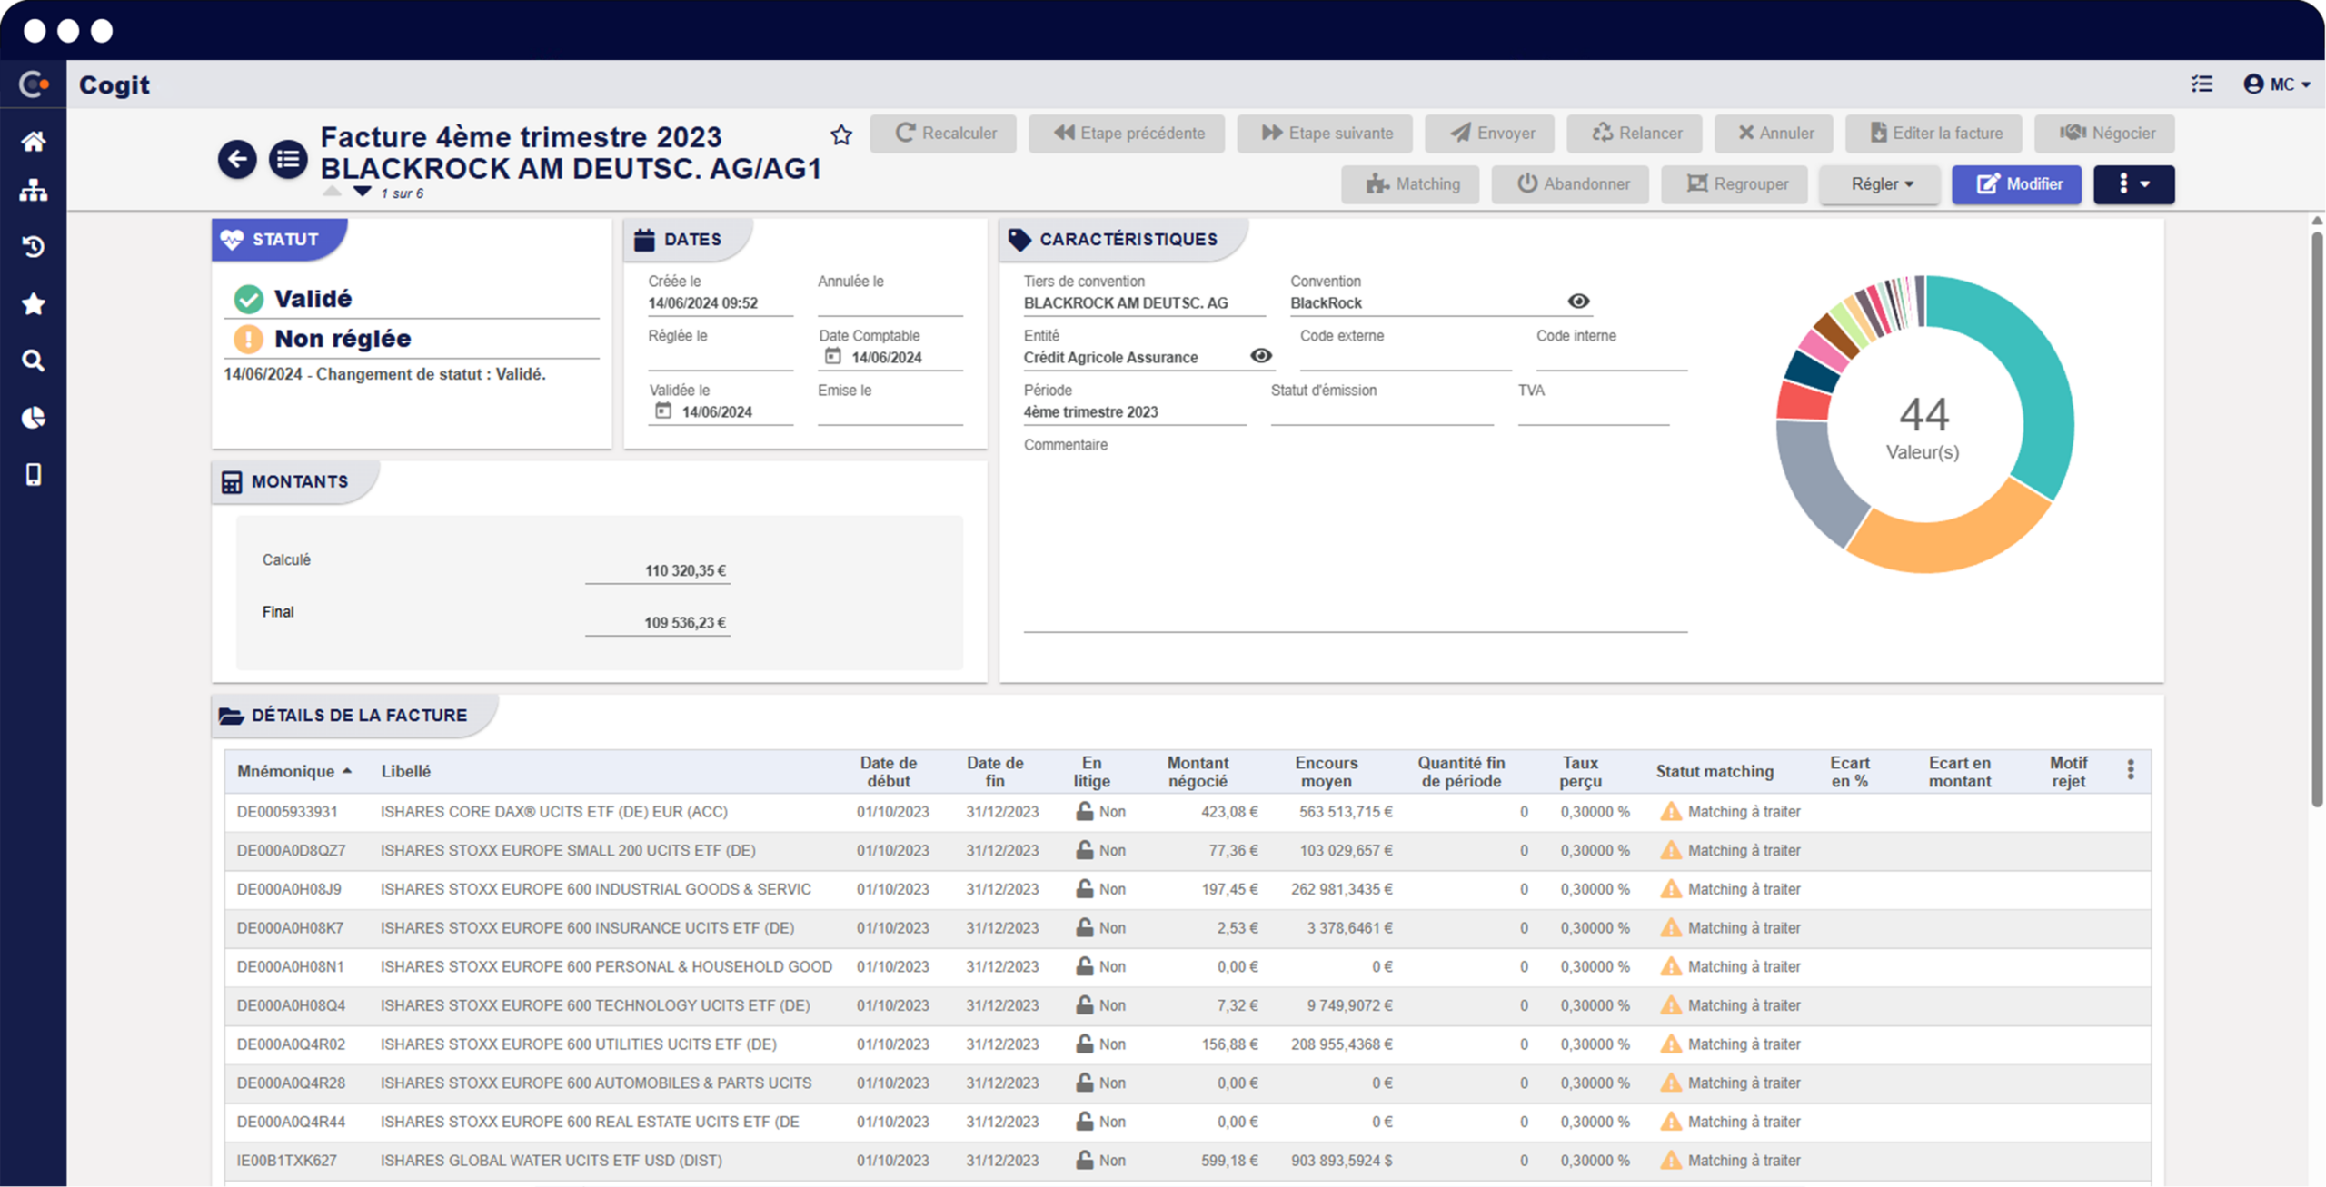Open the task checklist icon in header
Screen dimensions: 2326x1187
(x=2202, y=84)
